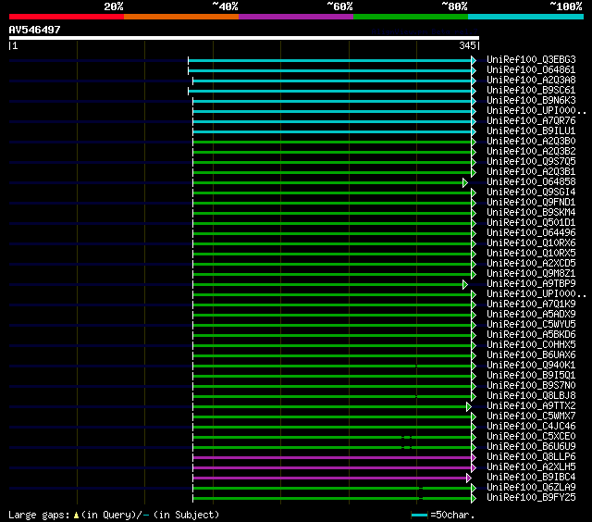The image size is (592, 522).
Task: Click the purple ~60% identity legend segment
Action: pyautogui.click(x=295, y=17)
